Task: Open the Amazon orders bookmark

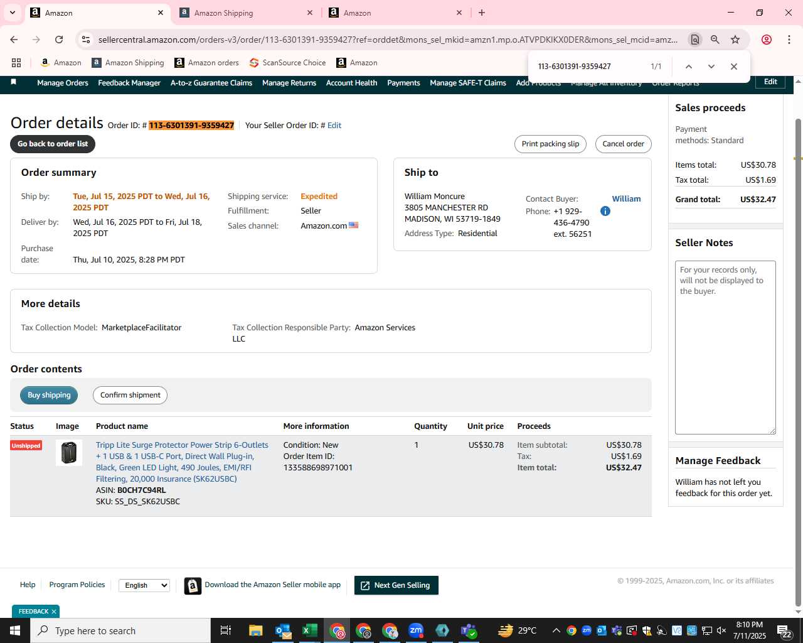Action: pos(206,63)
